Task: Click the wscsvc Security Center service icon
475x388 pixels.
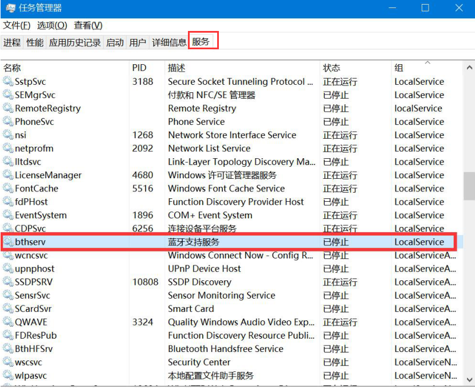Action: pyautogui.click(x=7, y=362)
